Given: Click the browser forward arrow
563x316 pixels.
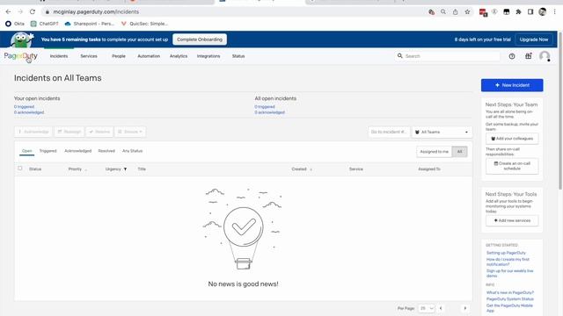Looking at the screenshot, I should click(x=20, y=11).
